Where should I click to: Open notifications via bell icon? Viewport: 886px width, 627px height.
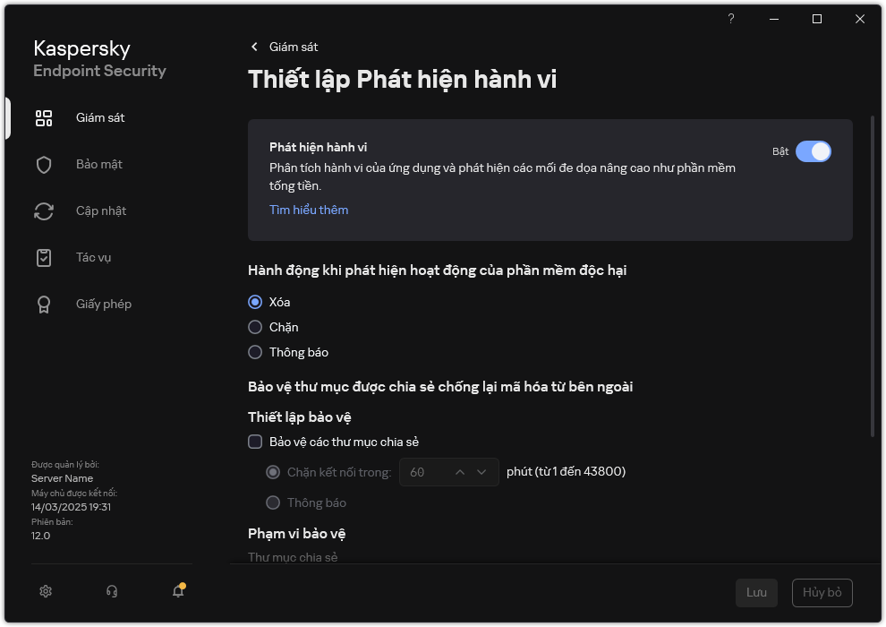pos(177,592)
